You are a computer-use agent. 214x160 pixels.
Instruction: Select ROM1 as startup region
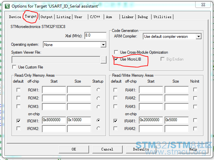pos(98,90)
